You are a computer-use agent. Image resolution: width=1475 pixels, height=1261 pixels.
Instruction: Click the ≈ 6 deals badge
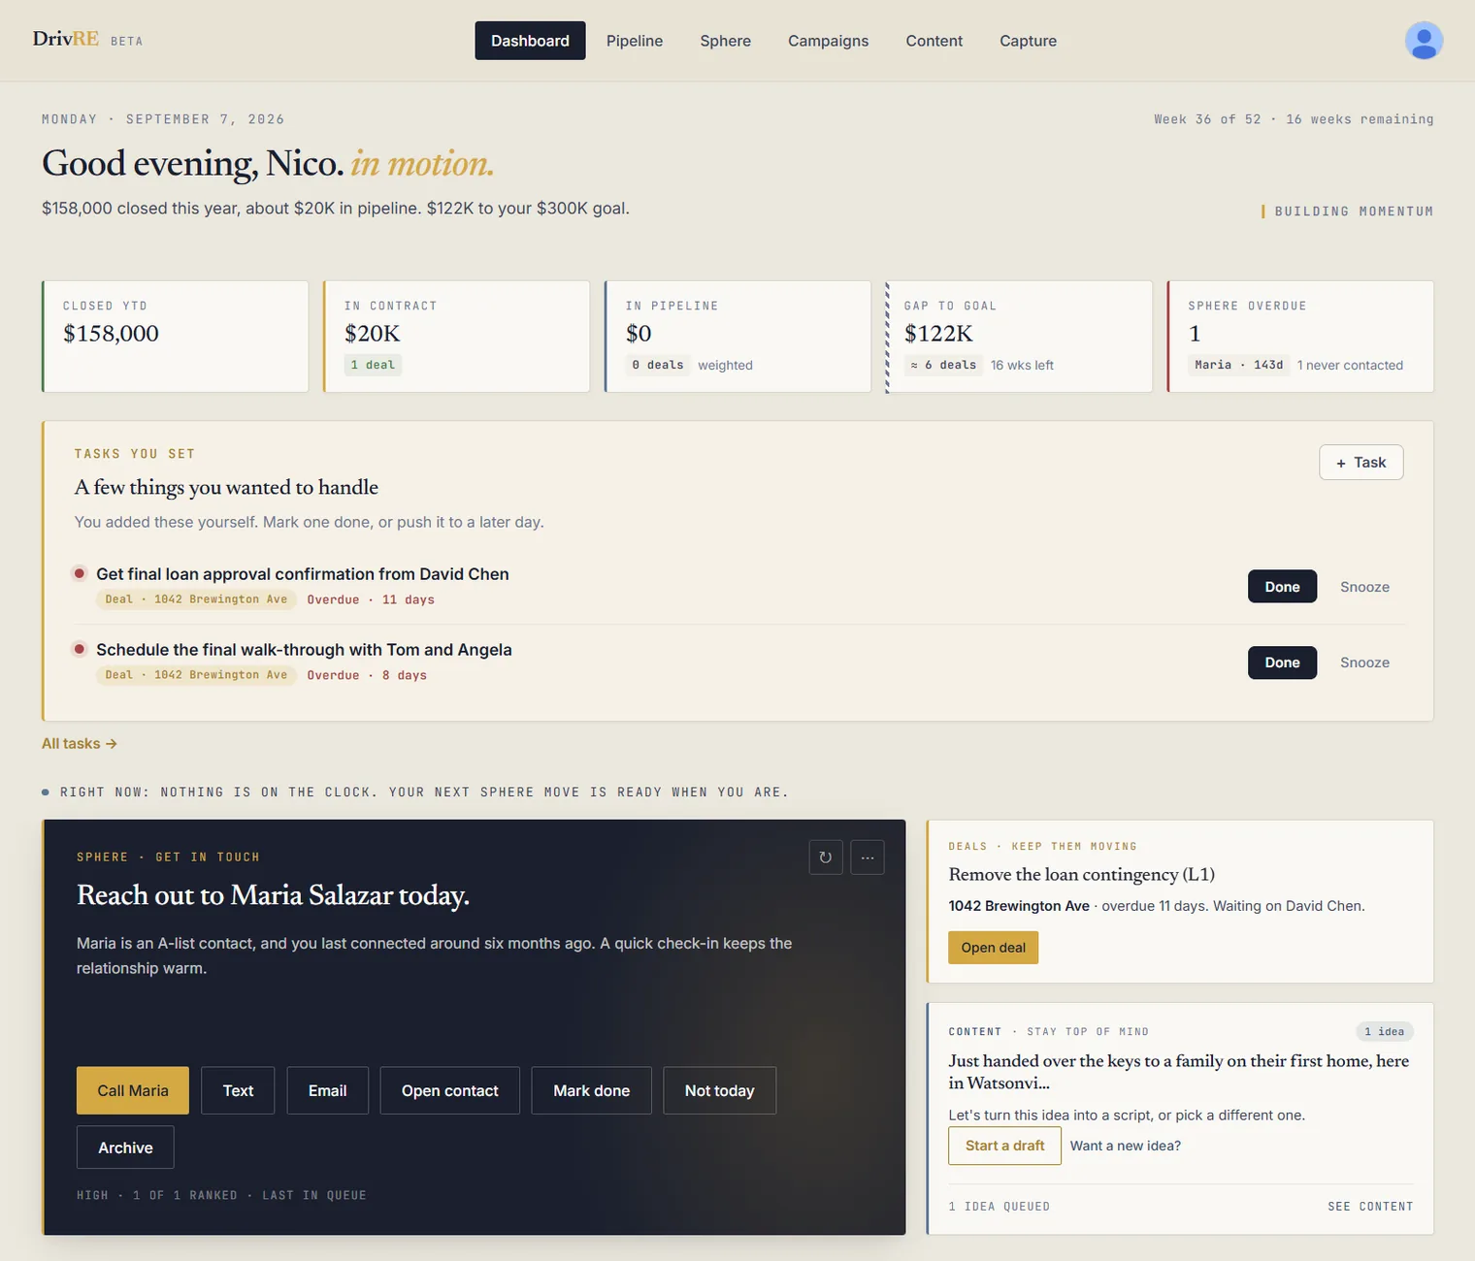coord(943,365)
